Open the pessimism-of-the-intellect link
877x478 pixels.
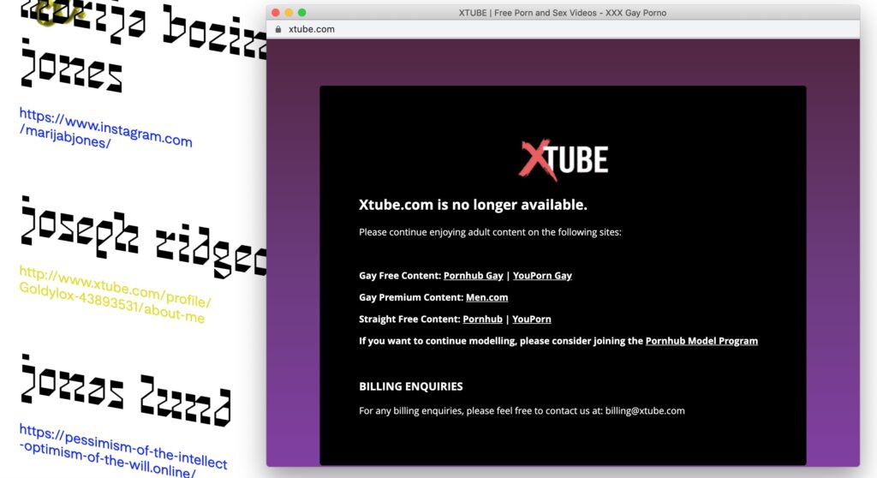coord(123,451)
